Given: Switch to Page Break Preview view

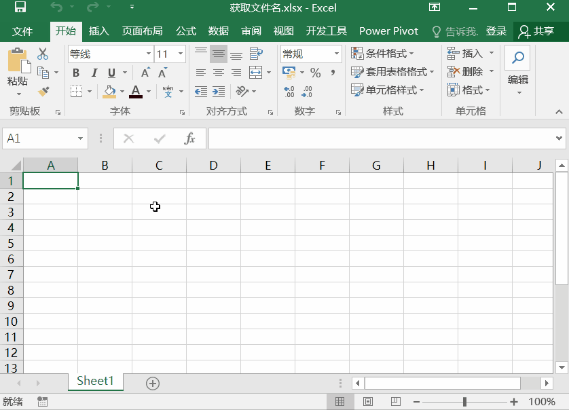Looking at the screenshot, I should [396, 402].
